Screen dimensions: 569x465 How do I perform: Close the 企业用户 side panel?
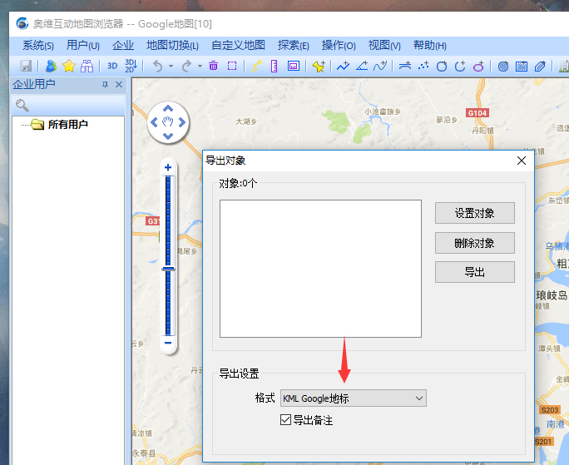pyautogui.click(x=119, y=85)
